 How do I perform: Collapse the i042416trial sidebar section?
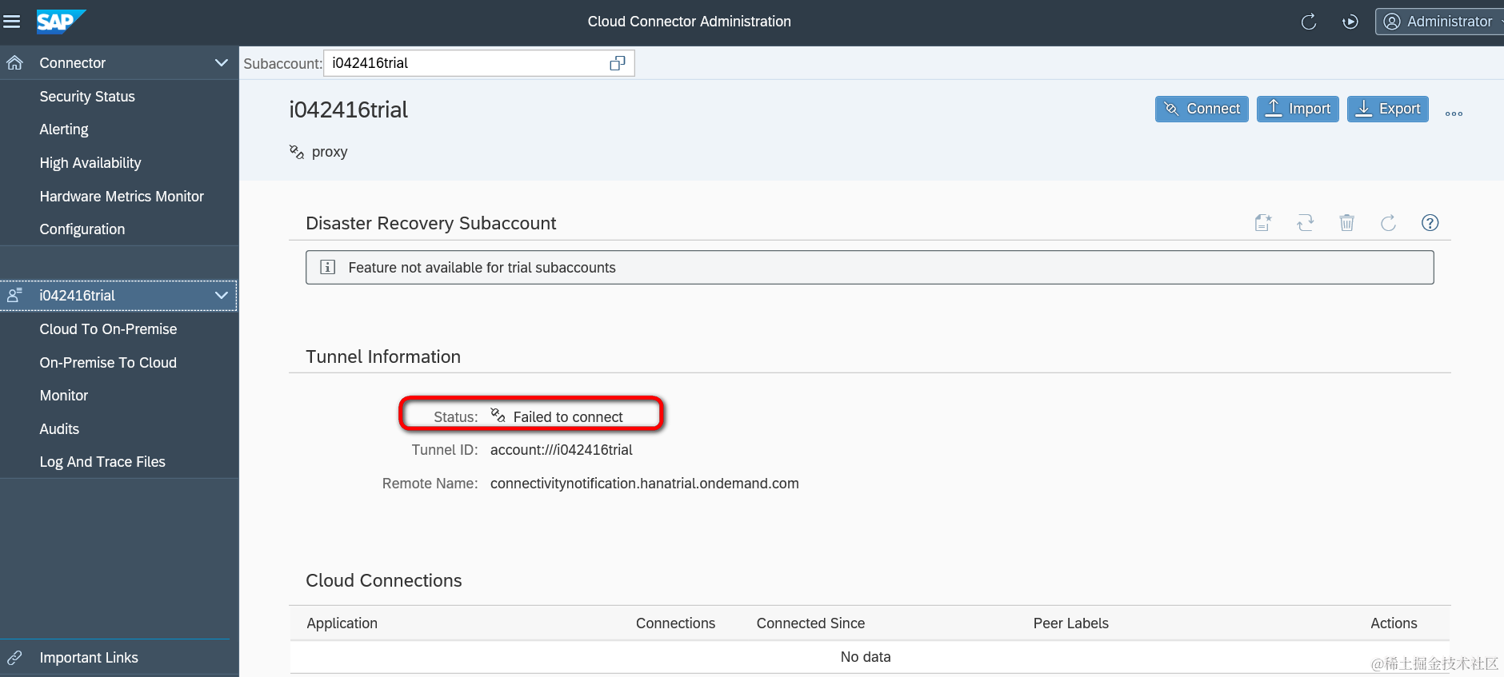point(222,296)
